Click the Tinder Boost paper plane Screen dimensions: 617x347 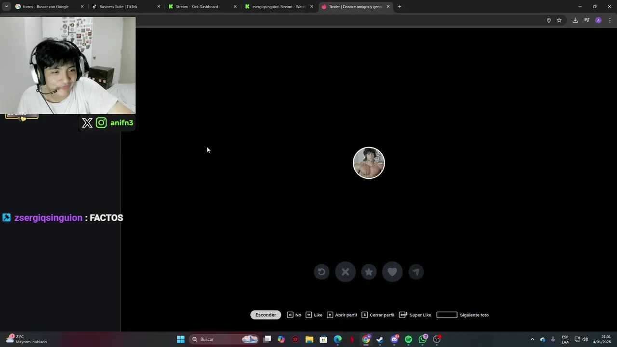tap(416, 272)
